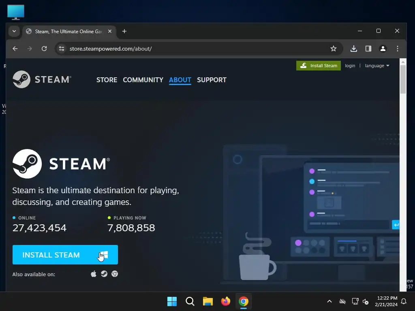The height and width of the screenshot is (311, 415).
Task: Open the Chrome three-dot menu
Action: (x=398, y=49)
